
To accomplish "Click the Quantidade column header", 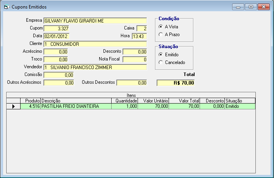I will 124,101.
